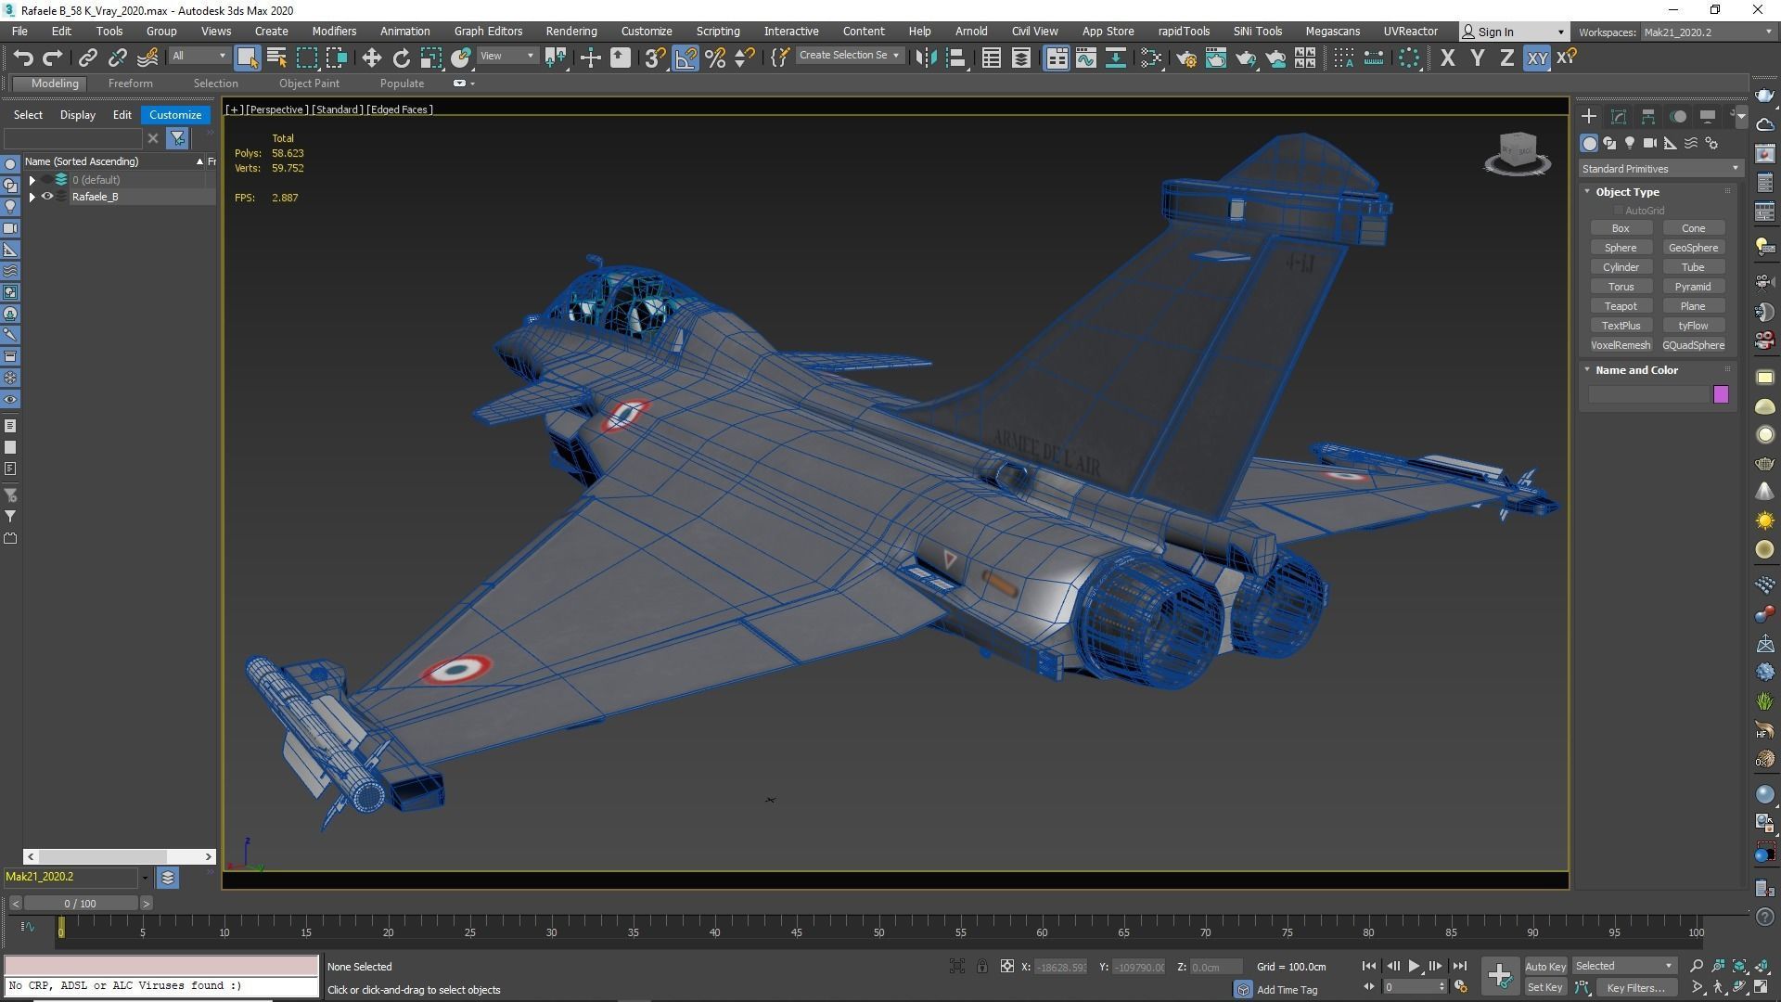Image resolution: width=1781 pixels, height=1002 pixels.
Task: Select the Select and Uniform Scale tool
Action: pos(430,58)
